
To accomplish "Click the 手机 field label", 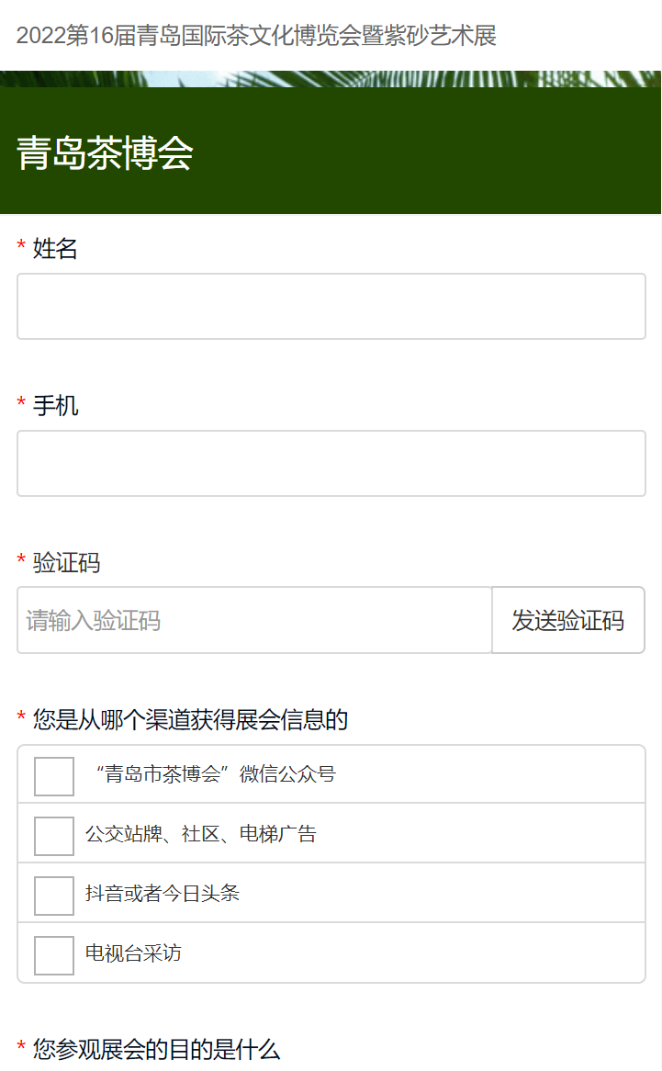I will (x=56, y=405).
